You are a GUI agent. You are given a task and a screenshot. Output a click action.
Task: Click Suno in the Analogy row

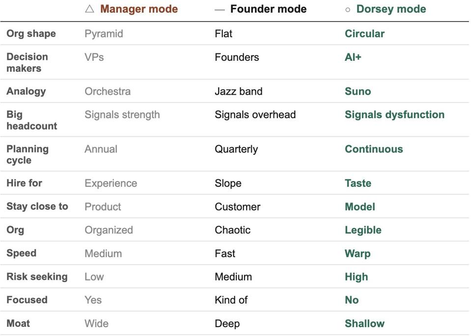(x=358, y=91)
